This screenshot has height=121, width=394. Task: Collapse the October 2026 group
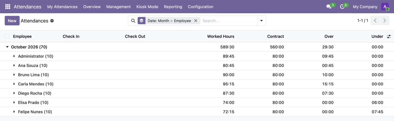coord(7,47)
